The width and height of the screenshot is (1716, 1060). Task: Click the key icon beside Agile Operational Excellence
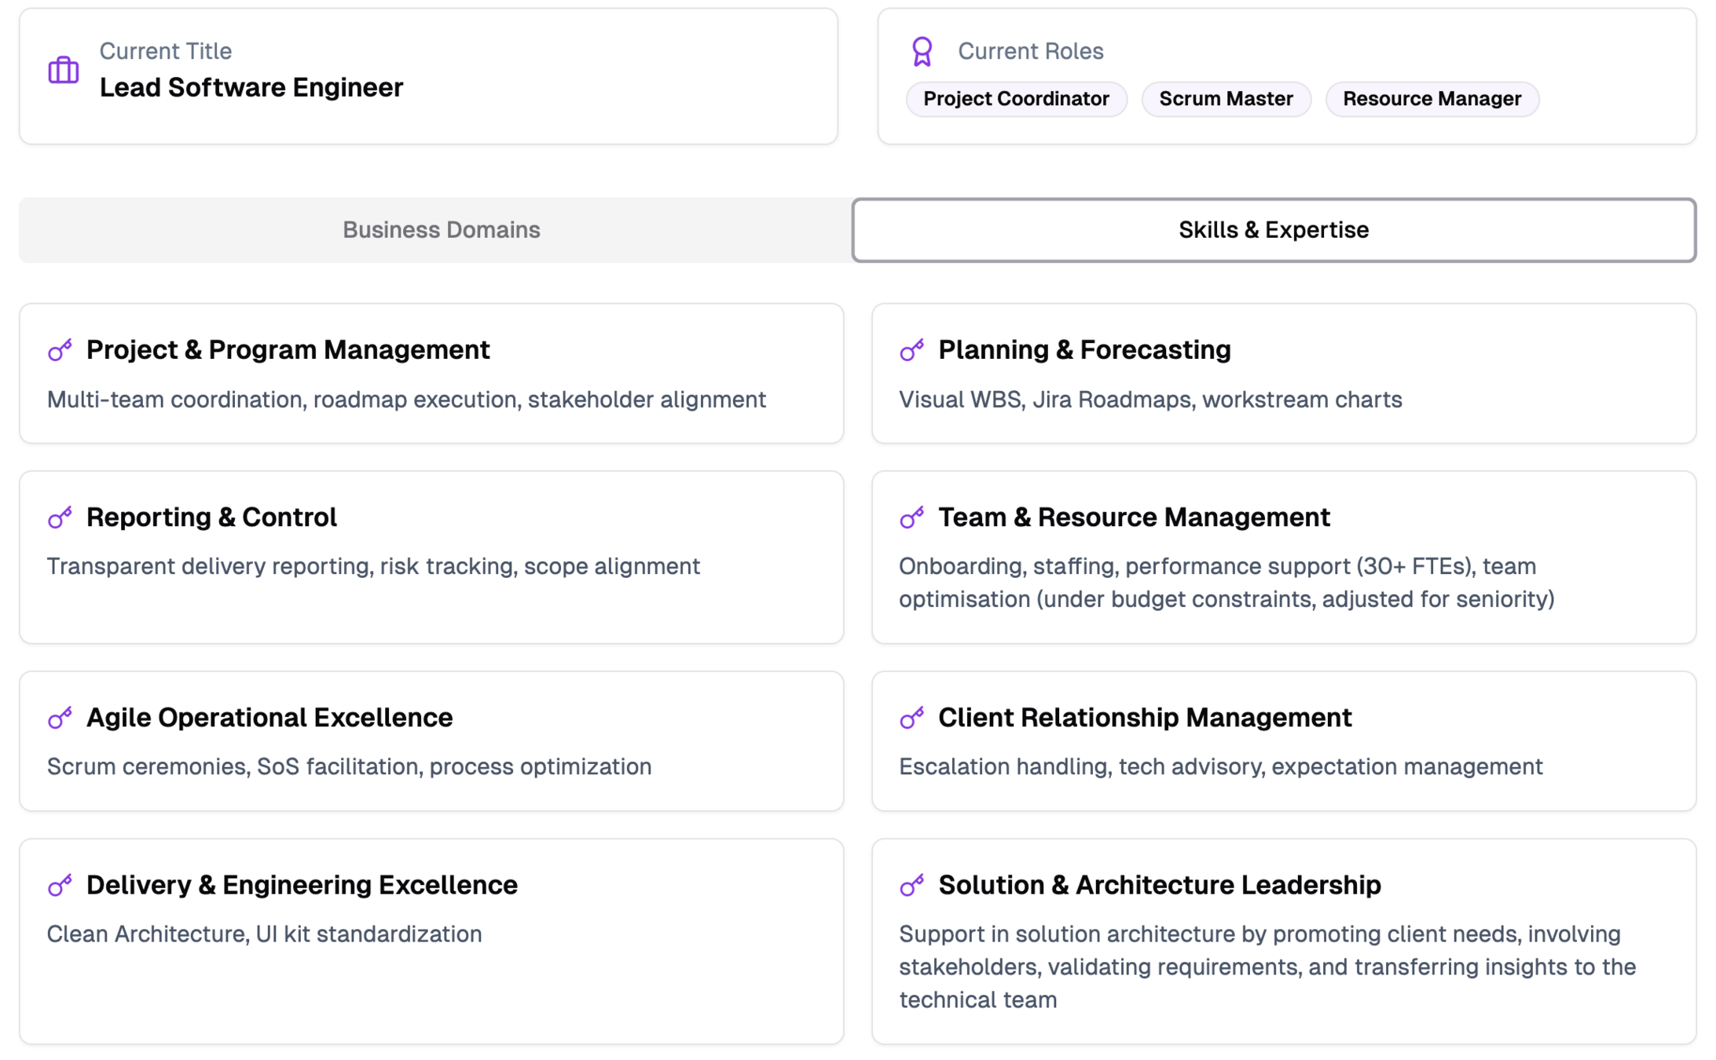[60, 718]
